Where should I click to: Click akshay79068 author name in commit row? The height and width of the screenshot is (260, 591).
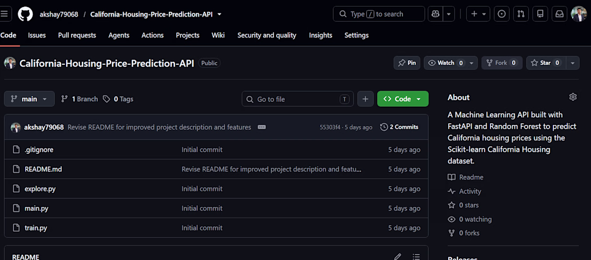coord(44,127)
